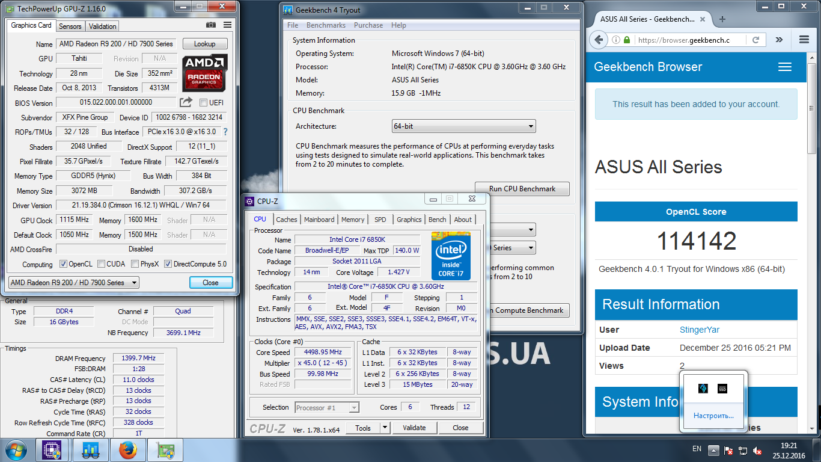Switch to CPU-Z from the taskbar

tap(52, 450)
